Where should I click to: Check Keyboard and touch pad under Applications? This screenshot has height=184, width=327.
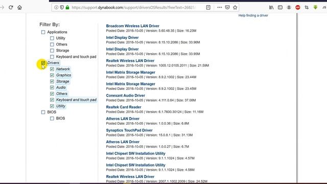pyautogui.click(x=52, y=57)
